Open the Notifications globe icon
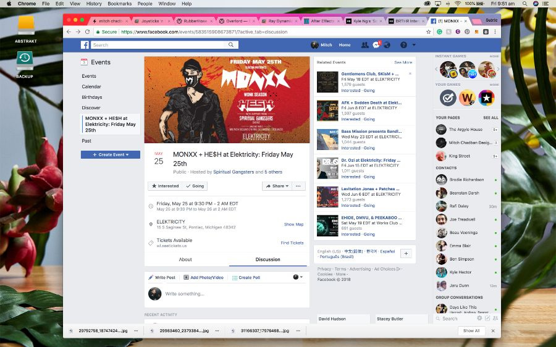Image resolution: width=556 pixels, height=347 pixels. coord(387,45)
